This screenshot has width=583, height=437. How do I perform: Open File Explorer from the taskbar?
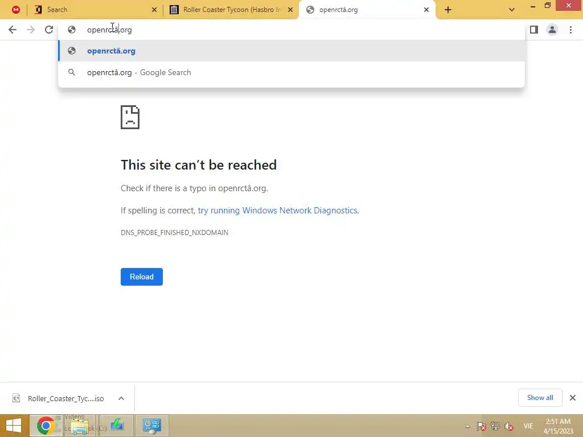[80, 426]
